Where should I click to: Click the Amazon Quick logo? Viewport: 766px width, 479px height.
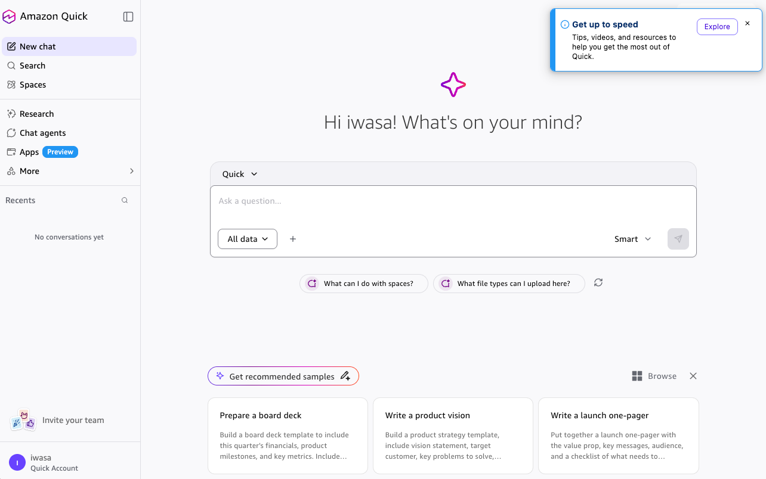click(9, 17)
